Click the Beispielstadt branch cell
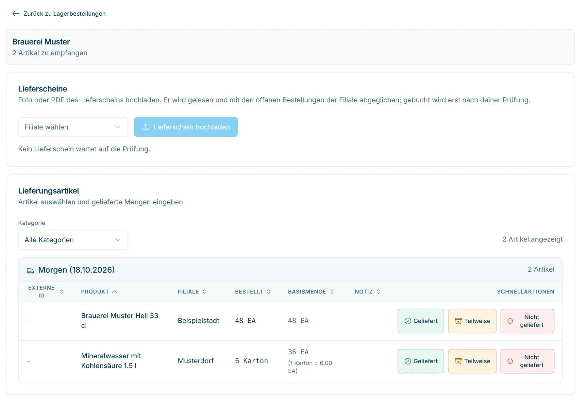 (x=198, y=321)
